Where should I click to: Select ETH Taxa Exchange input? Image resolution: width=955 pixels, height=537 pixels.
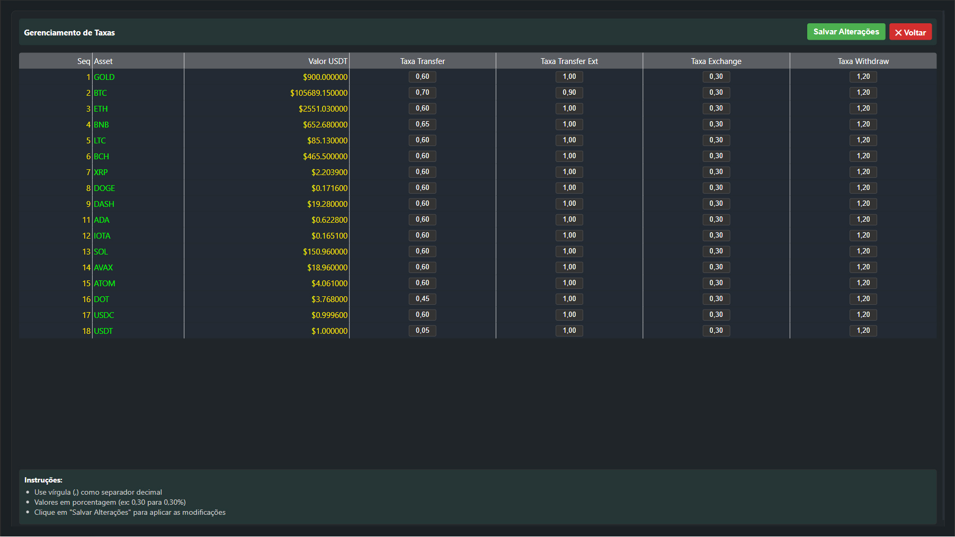coord(716,108)
